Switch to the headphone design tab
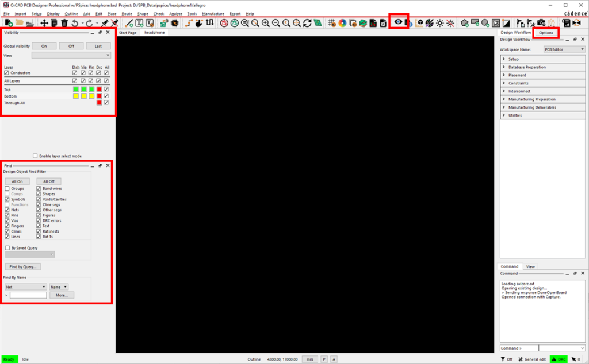Screen dimensions: 589x364 154,33
